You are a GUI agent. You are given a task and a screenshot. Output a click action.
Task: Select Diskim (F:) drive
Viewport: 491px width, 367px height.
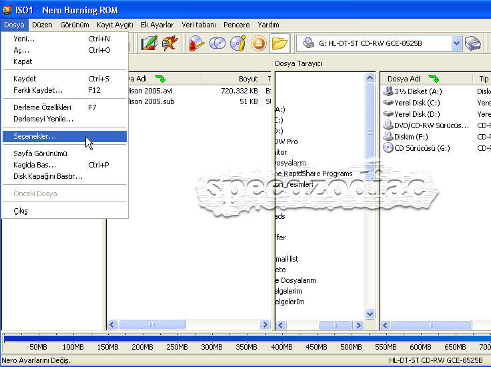(x=406, y=137)
